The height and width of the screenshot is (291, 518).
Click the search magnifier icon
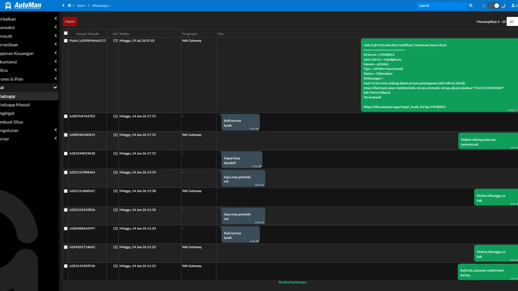tap(471, 6)
